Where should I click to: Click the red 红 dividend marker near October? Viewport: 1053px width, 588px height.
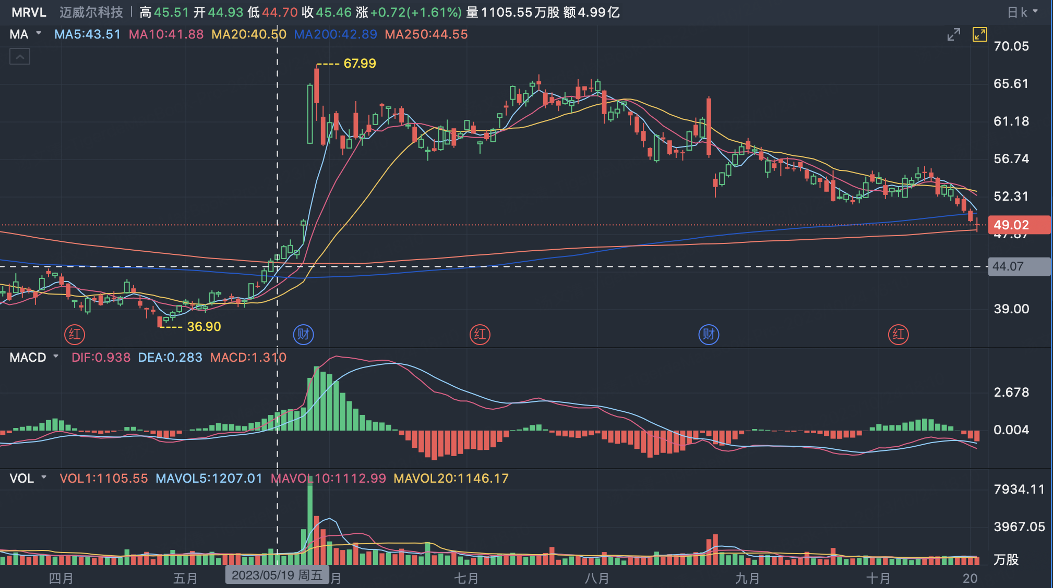click(x=898, y=334)
